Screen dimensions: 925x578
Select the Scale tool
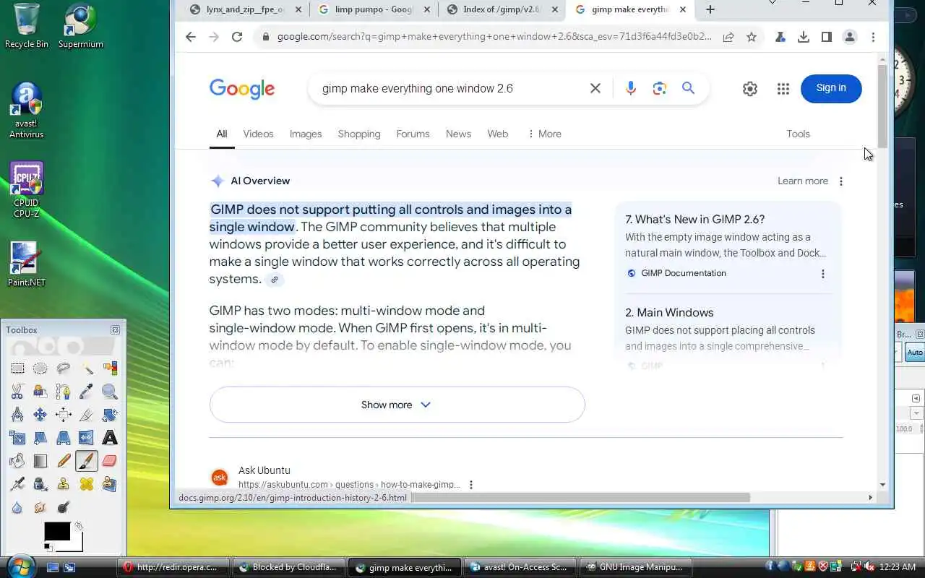17,438
